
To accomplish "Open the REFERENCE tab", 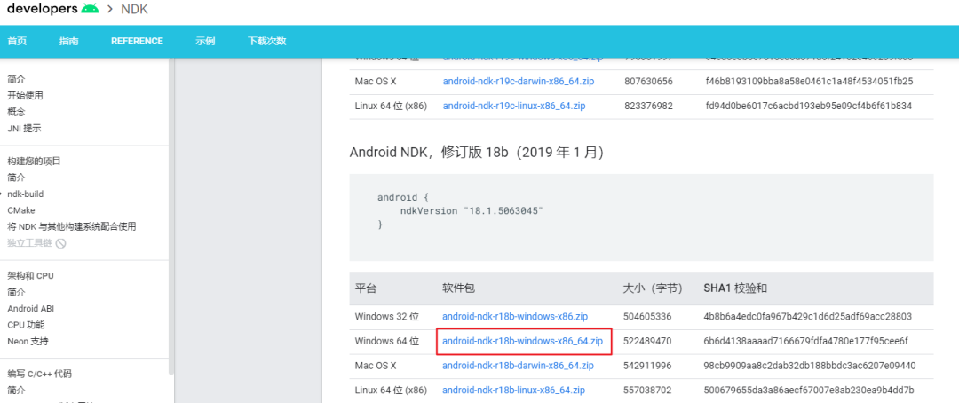I will tap(137, 41).
